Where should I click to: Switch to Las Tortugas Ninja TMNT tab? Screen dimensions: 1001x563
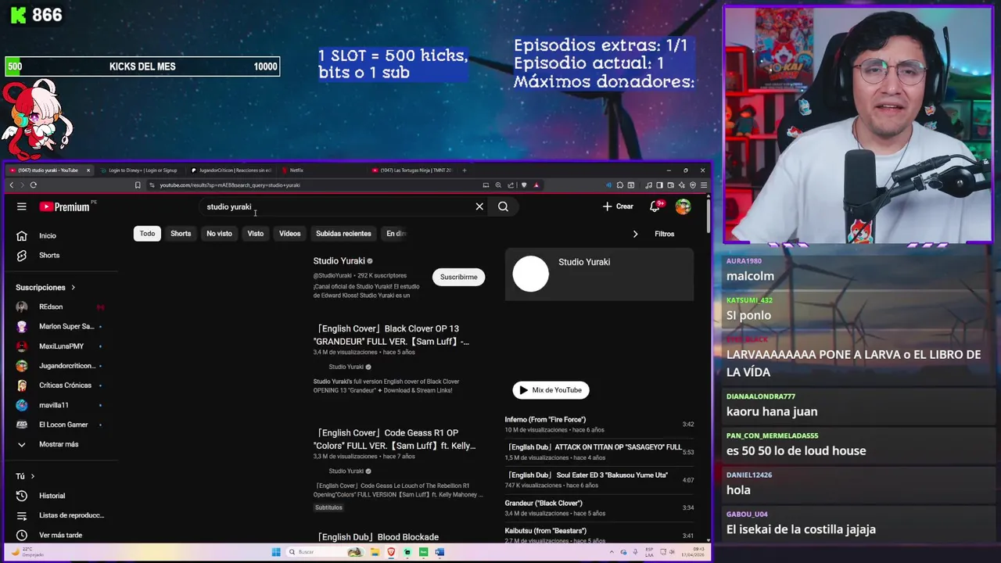[x=413, y=170]
